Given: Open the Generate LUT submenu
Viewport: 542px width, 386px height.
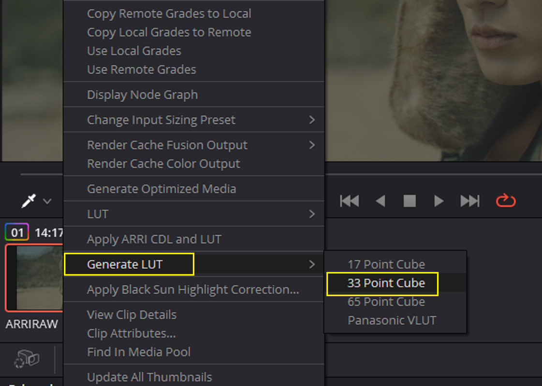Looking at the screenshot, I should pyautogui.click(x=194, y=264).
